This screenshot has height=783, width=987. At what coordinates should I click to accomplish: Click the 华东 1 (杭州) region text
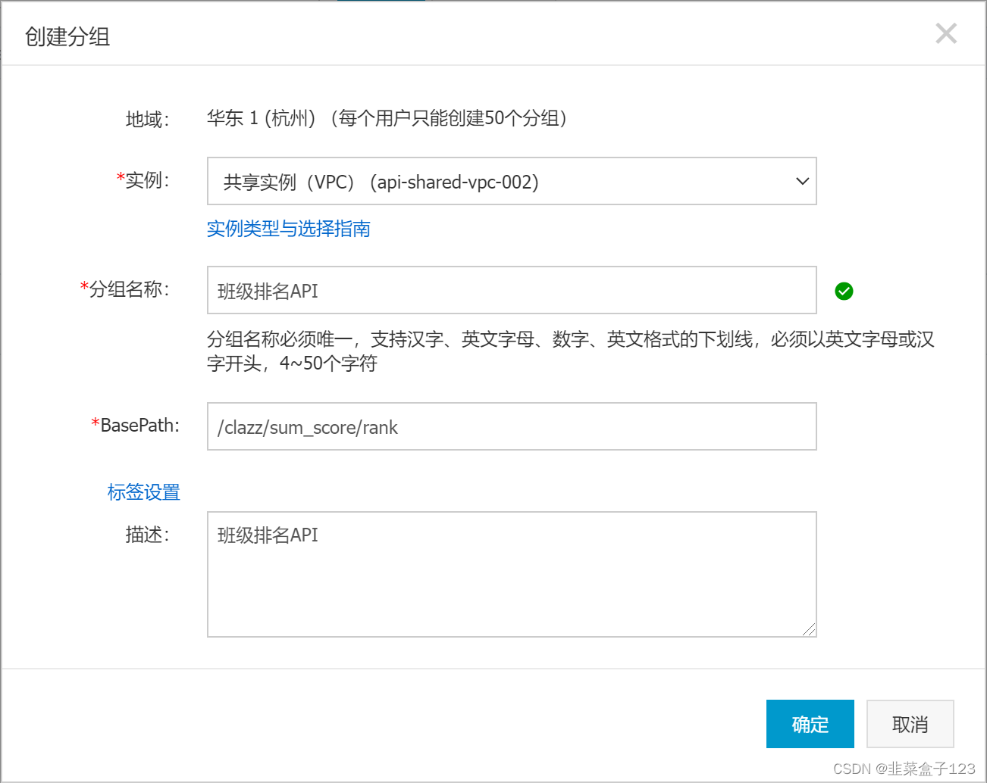[261, 118]
